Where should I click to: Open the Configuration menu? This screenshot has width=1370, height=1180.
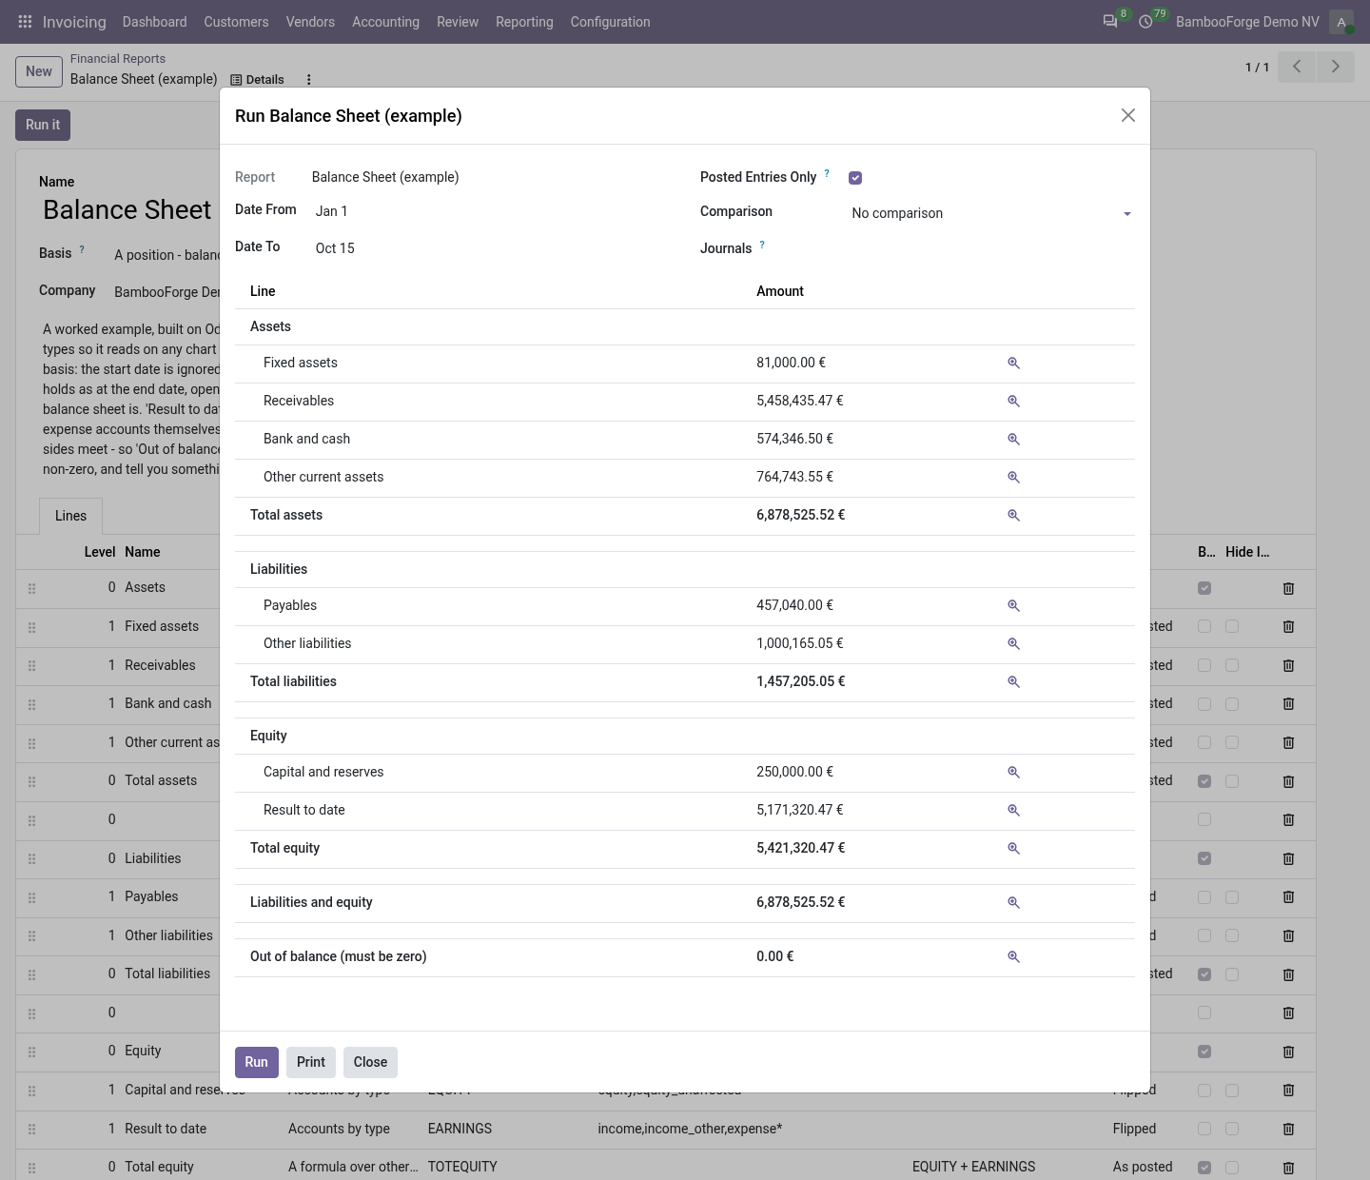coord(611,22)
